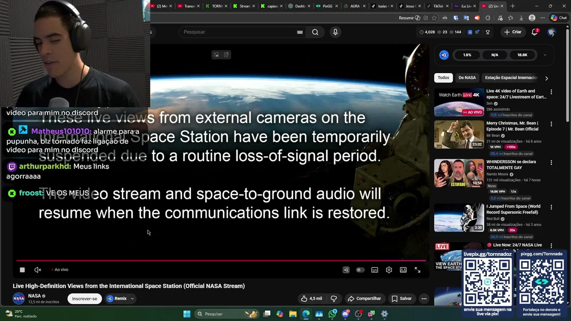
Task: Open a new browser tab
Action: pyautogui.click(x=513, y=6)
